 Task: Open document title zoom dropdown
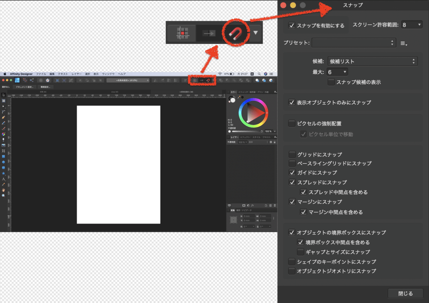pyautogui.click(x=128, y=80)
